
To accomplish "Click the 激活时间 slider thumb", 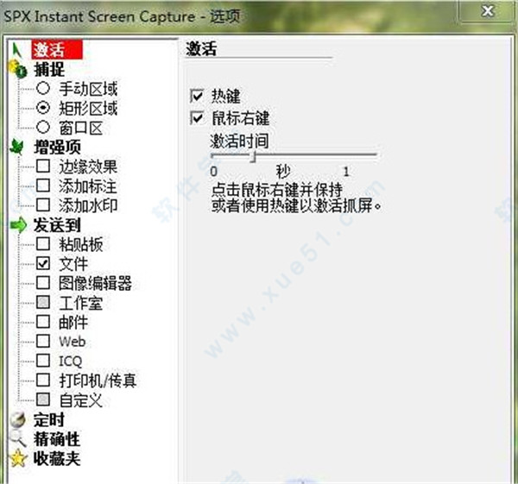I will 253,156.
